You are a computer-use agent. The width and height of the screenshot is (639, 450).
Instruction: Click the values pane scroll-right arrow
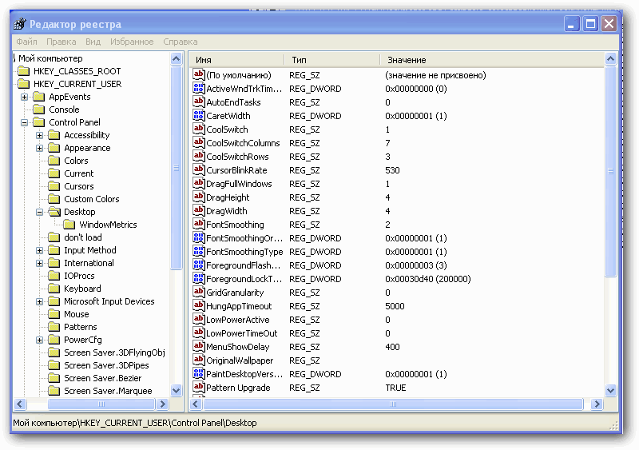pyautogui.click(x=597, y=404)
